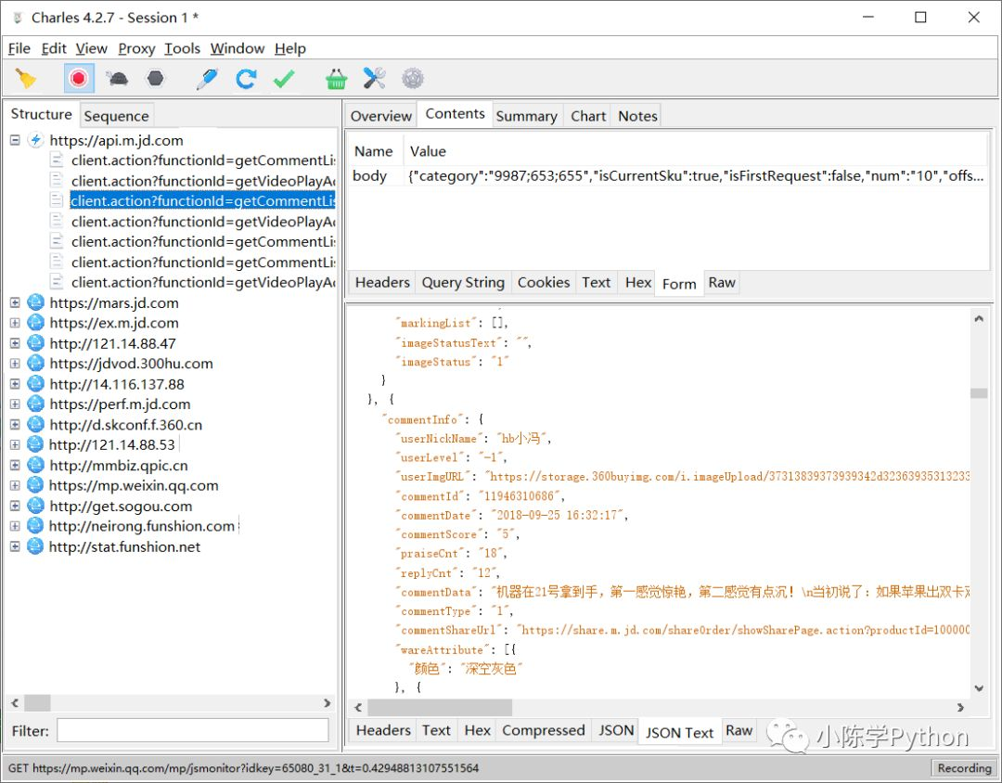
Task: Toggle the red Recording button
Action: (79, 79)
